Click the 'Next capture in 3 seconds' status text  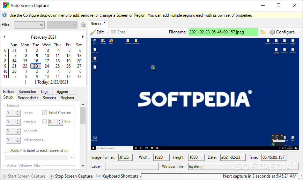click(x=259, y=176)
